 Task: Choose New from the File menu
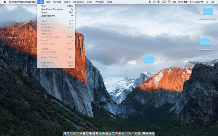click(x=56, y=6)
